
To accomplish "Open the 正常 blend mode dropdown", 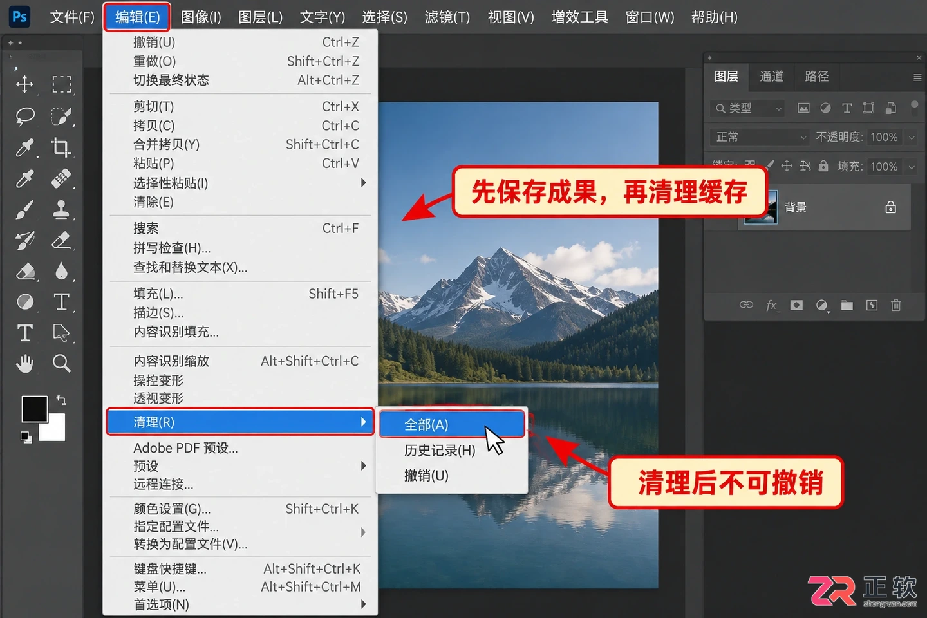I will point(760,137).
